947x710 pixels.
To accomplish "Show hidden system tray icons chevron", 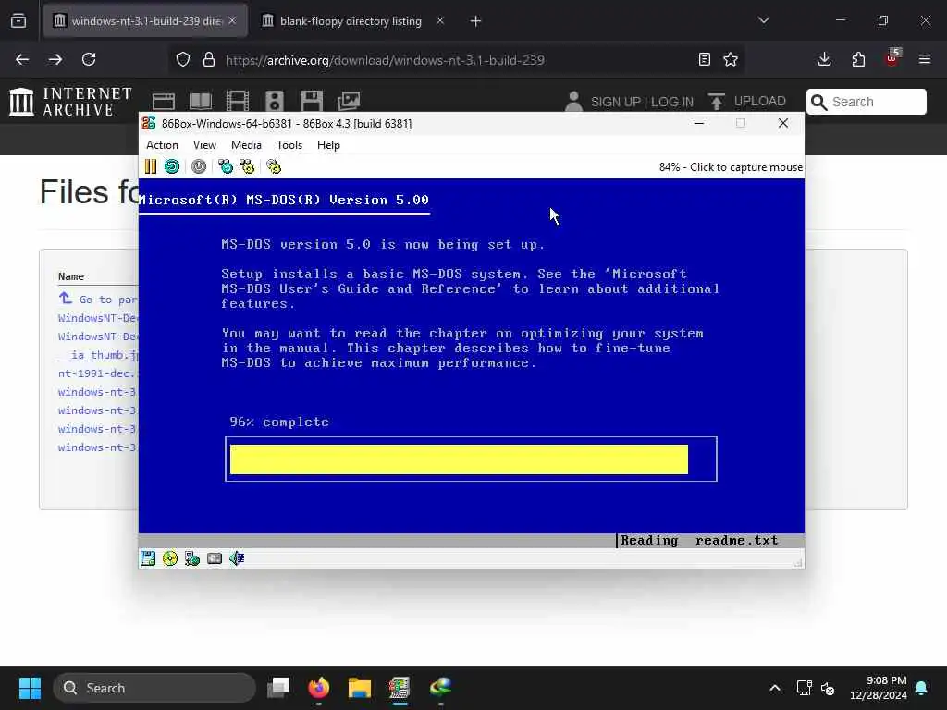I will point(775,688).
